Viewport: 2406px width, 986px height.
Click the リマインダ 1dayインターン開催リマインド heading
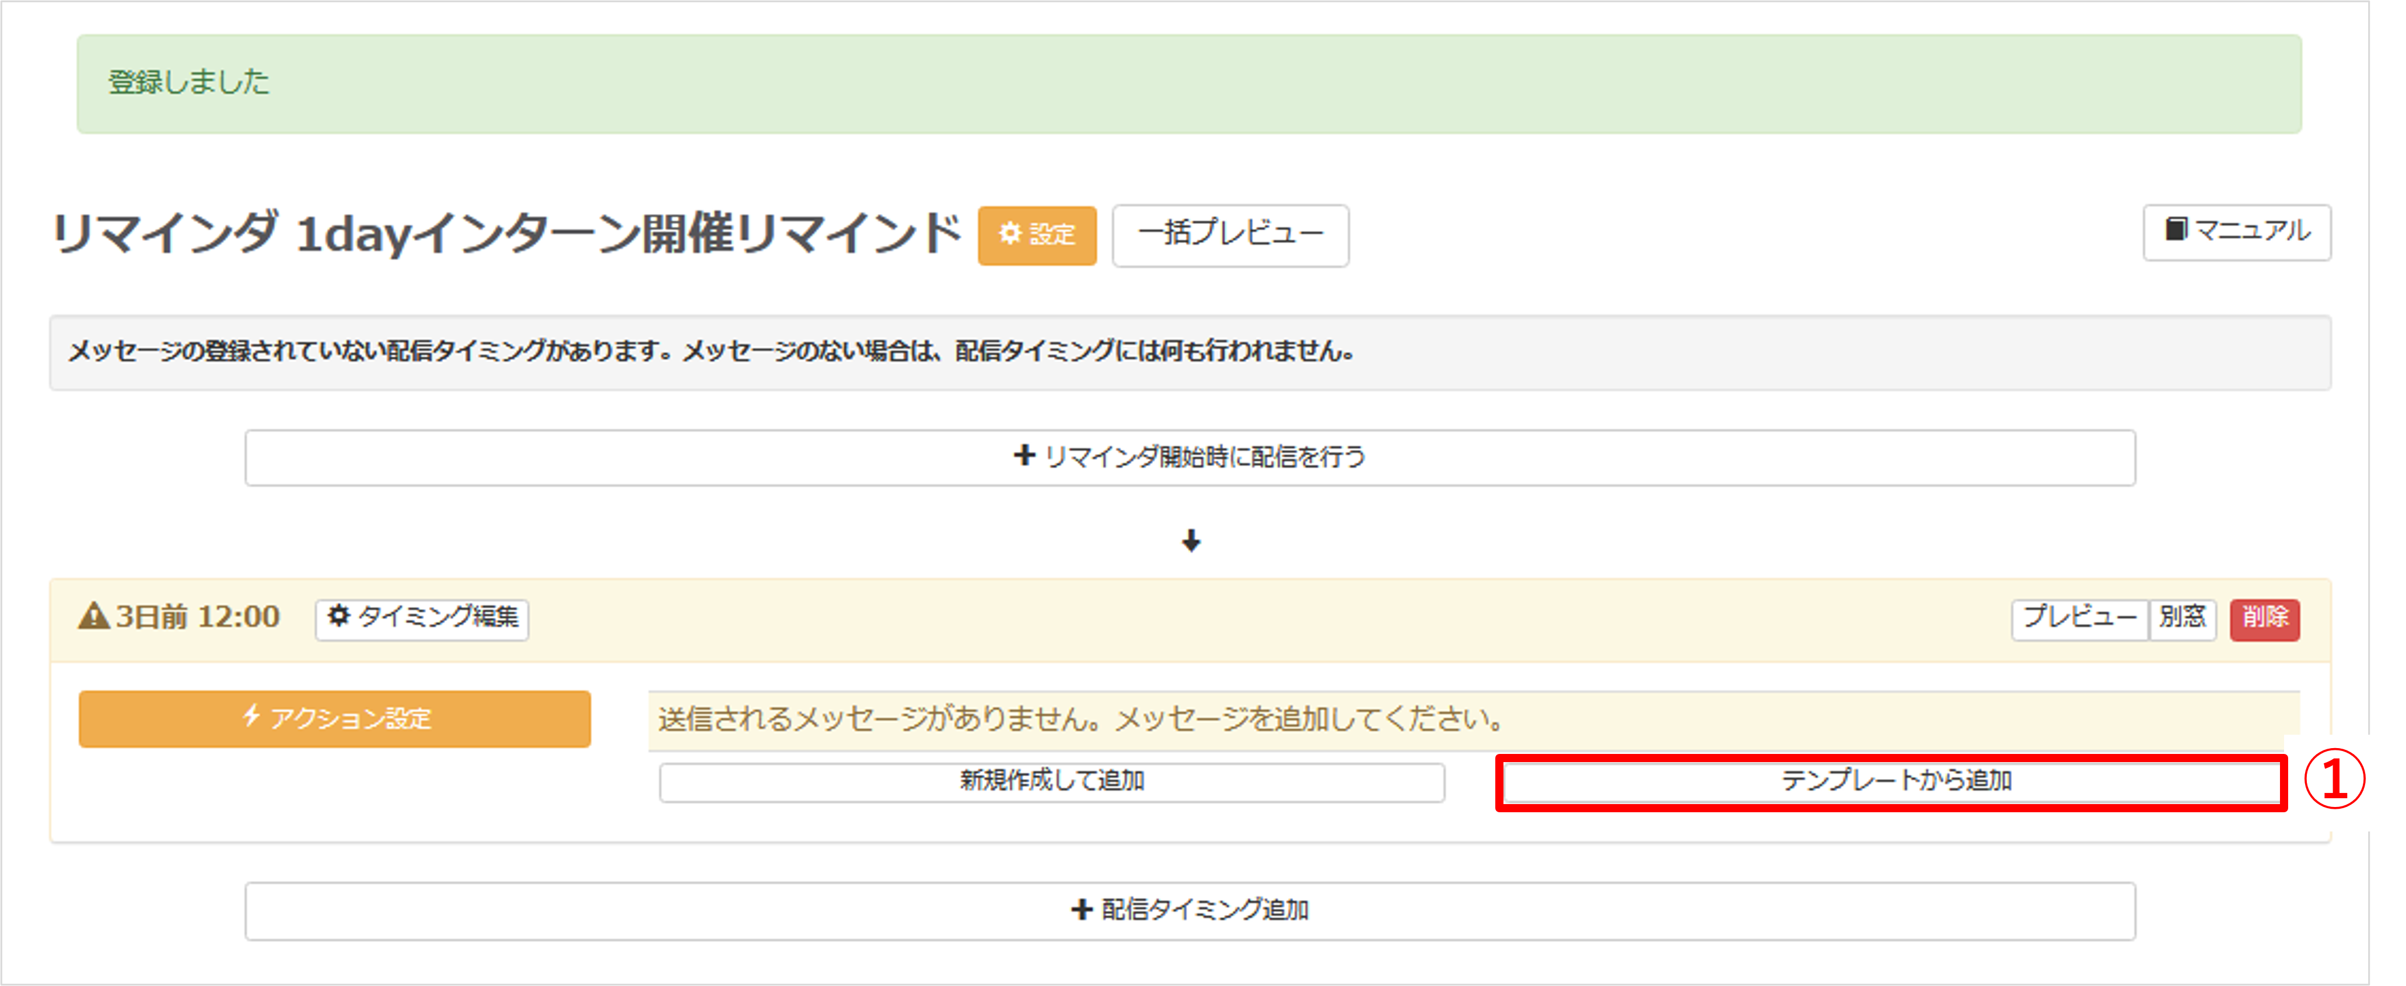505,233
